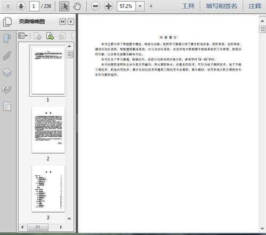Click the thumbnail panel horizontal scroll handle
Image resolution: width=266 pixels, height=235 pixels.
tap(38, 227)
